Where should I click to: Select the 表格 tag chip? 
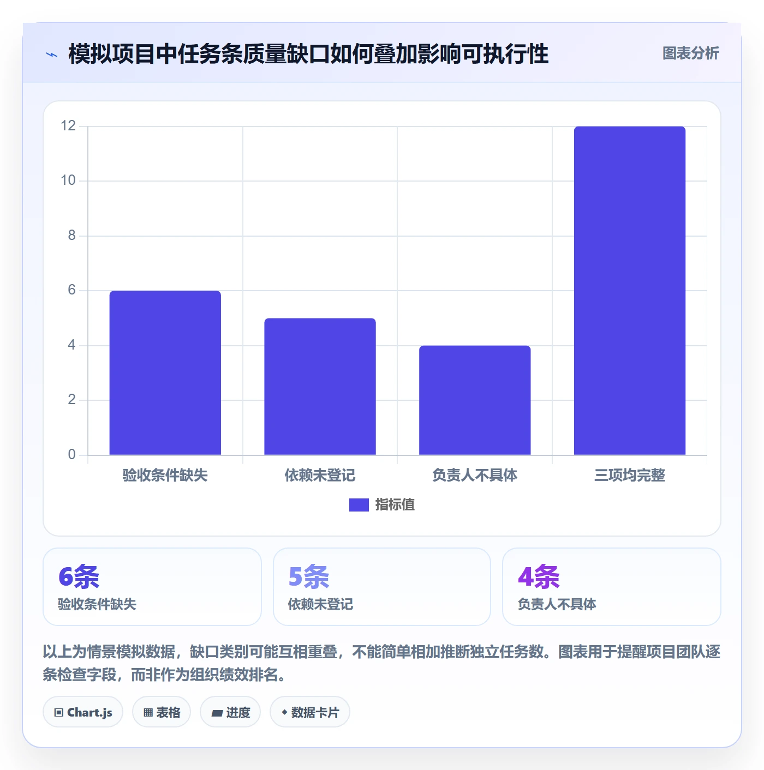[162, 712]
